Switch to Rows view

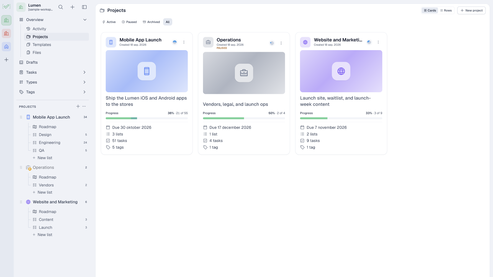click(446, 11)
